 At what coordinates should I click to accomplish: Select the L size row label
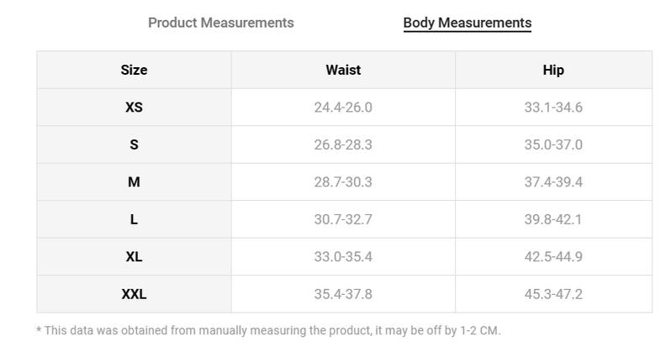tap(134, 219)
